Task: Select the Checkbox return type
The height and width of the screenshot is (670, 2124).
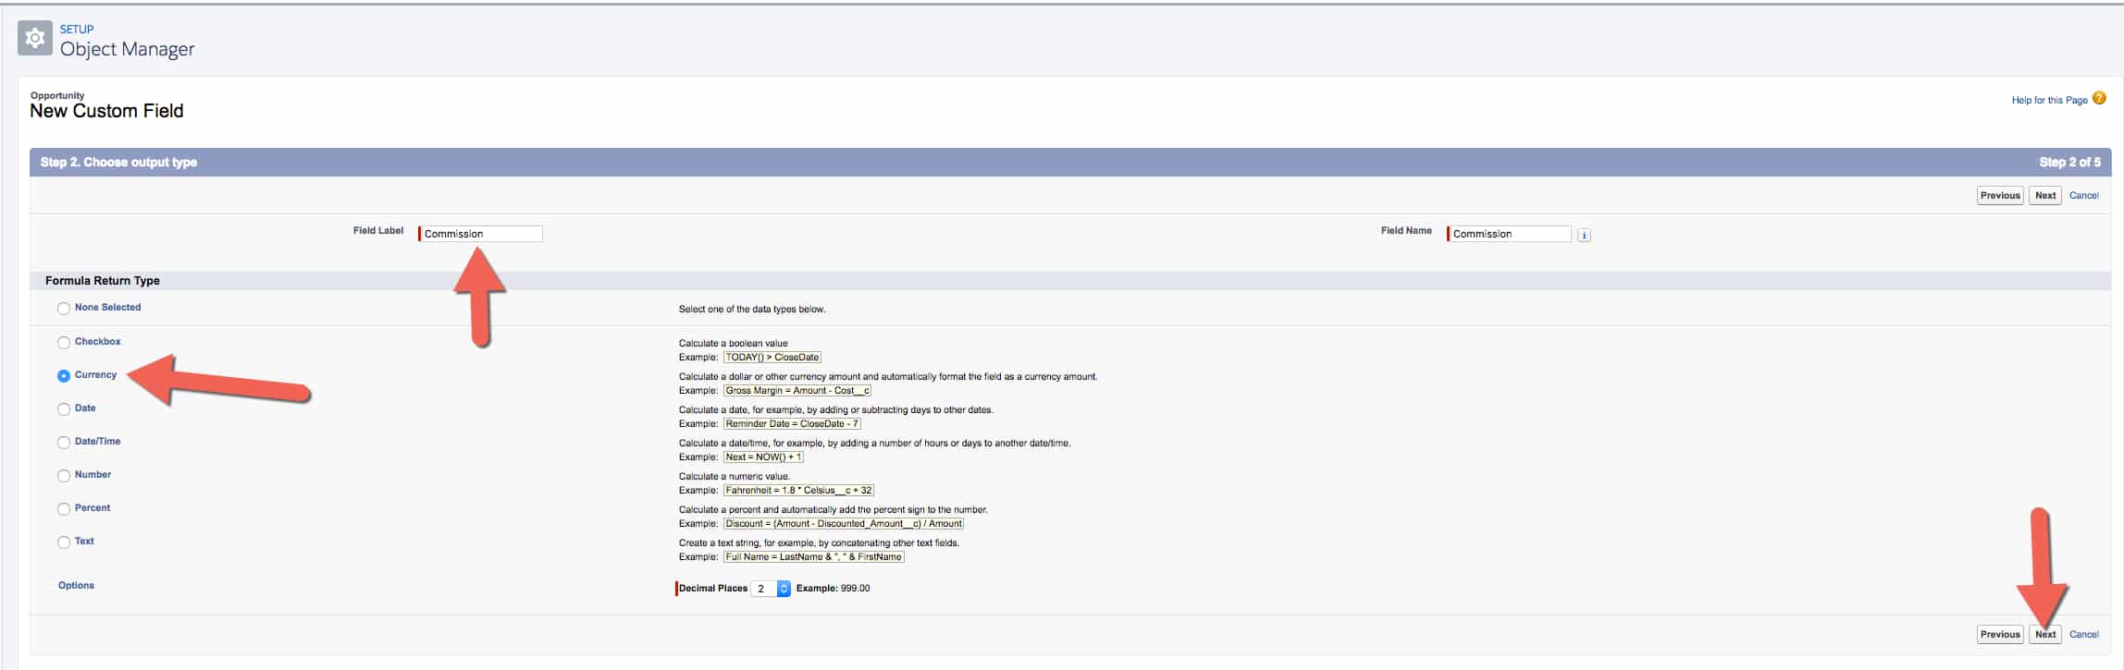Action: tap(64, 343)
